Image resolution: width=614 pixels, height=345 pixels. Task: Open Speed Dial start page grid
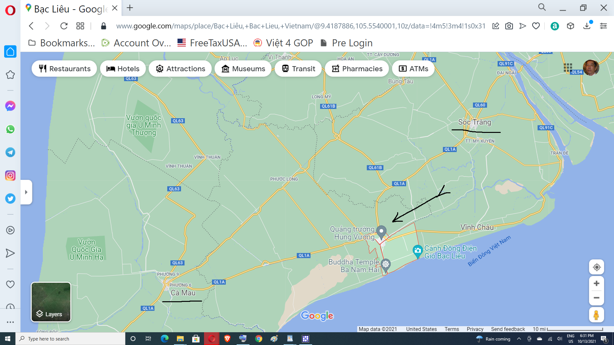[x=80, y=26]
